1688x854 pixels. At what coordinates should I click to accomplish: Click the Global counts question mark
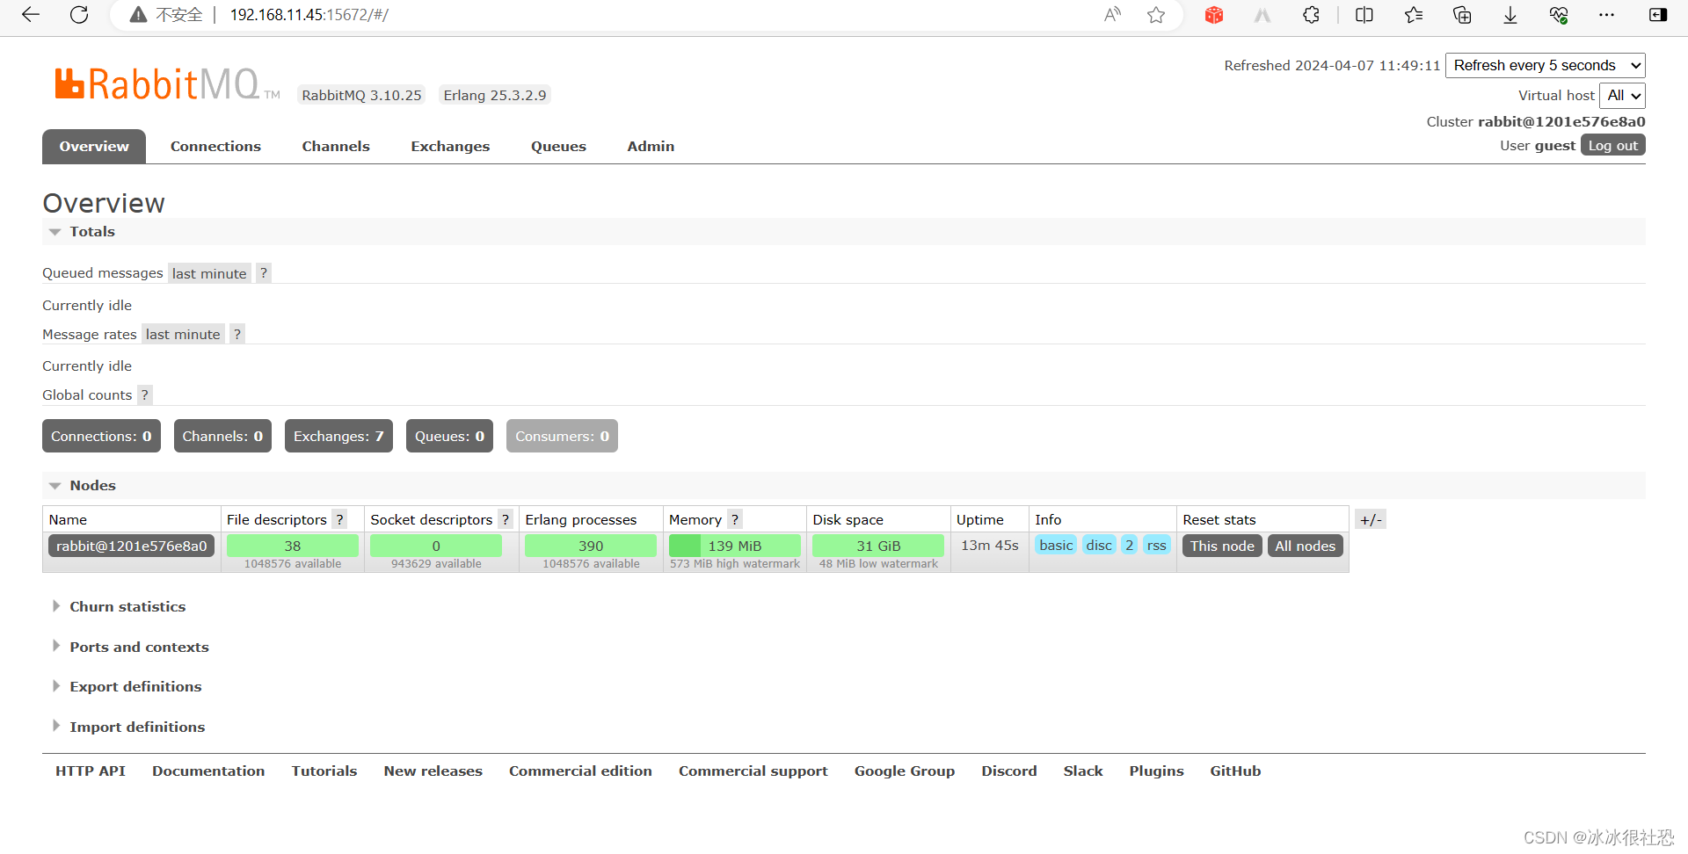[x=144, y=394]
